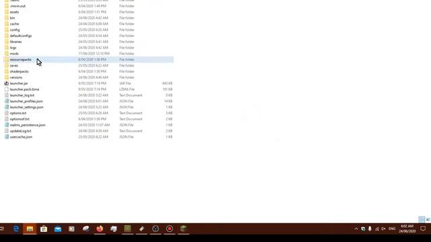
Task: Click the red record-button taskbar icon
Action: click(170, 229)
